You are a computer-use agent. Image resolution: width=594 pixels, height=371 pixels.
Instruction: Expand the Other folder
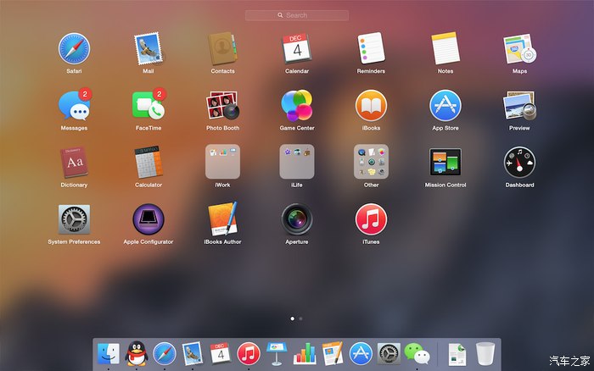coord(371,161)
